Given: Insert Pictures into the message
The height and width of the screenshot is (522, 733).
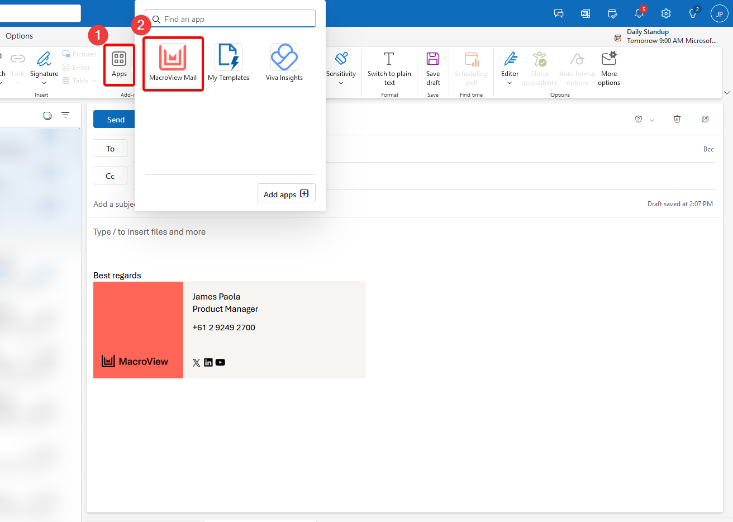Looking at the screenshot, I should pyautogui.click(x=79, y=54).
